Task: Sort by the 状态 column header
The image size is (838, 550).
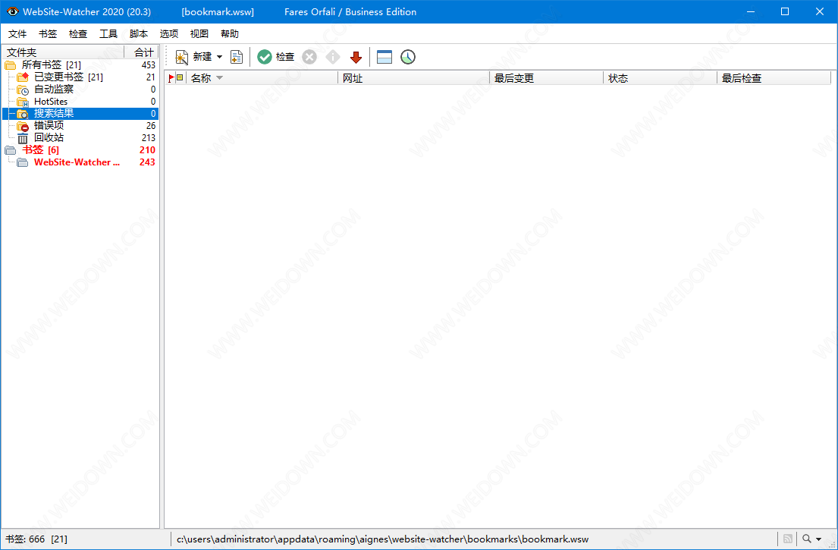Action: click(660, 78)
